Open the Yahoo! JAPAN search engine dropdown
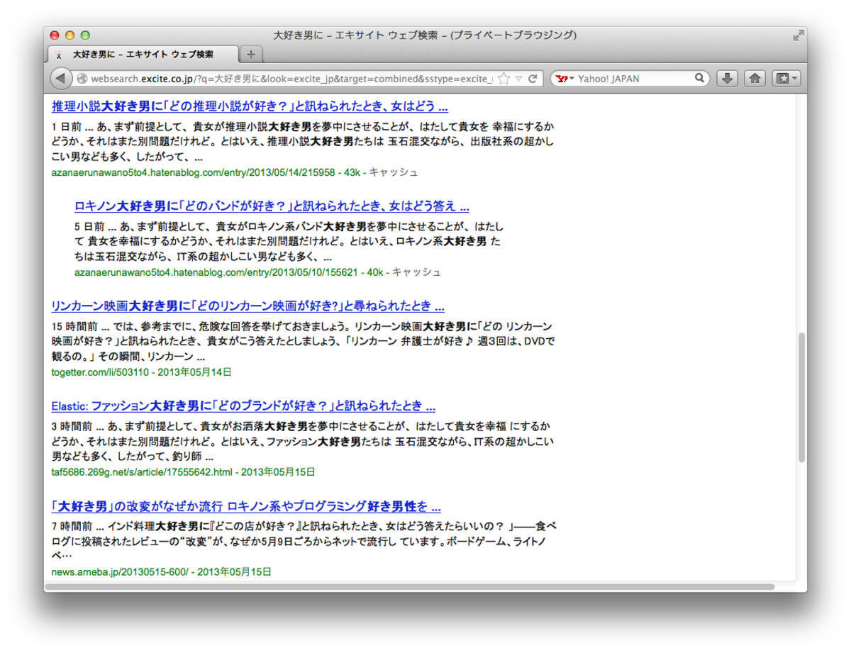The height and width of the screenshot is (653, 851). [565, 78]
